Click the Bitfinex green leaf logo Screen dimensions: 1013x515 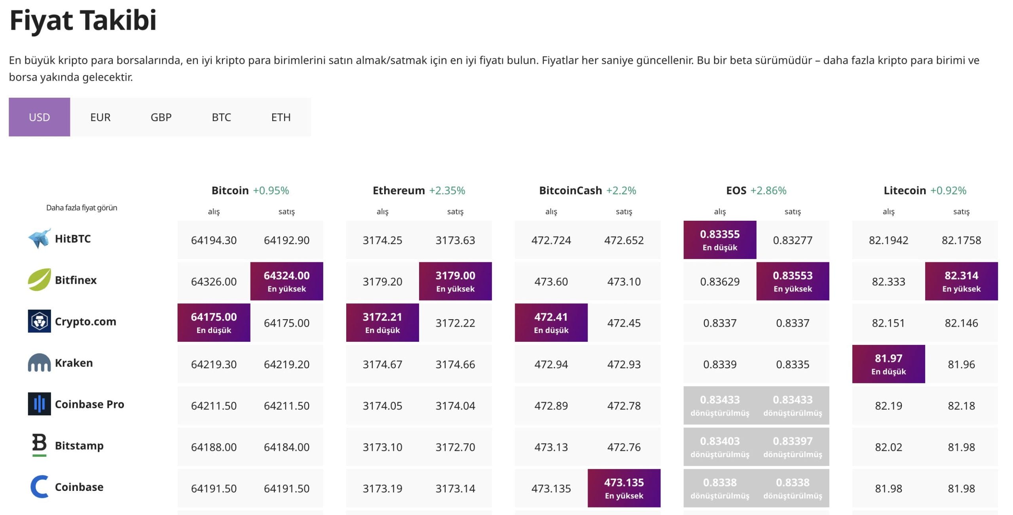[39, 280]
